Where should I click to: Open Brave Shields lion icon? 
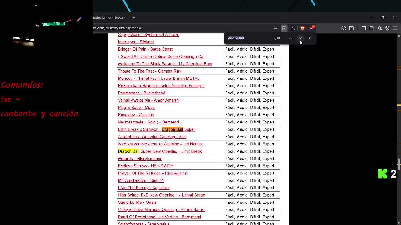302,28
